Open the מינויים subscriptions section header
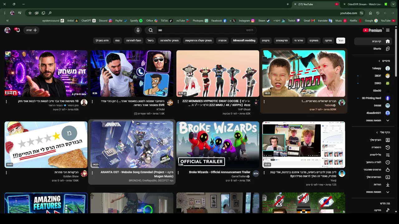 point(384,61)
